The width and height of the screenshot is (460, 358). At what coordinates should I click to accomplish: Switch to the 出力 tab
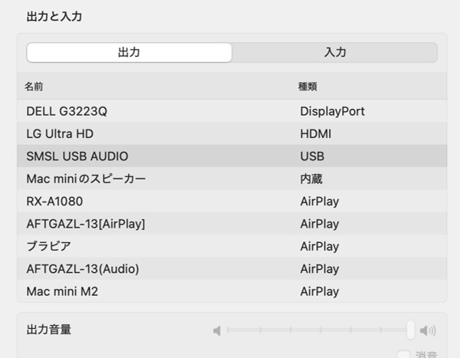[x=129, y=53]
